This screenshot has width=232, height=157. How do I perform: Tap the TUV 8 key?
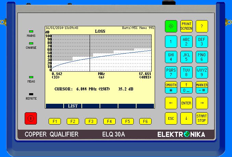tap(186, 72)
